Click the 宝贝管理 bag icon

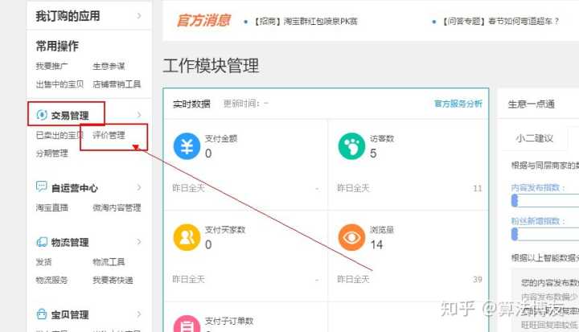pyautogui.click(x=42, y=314)
